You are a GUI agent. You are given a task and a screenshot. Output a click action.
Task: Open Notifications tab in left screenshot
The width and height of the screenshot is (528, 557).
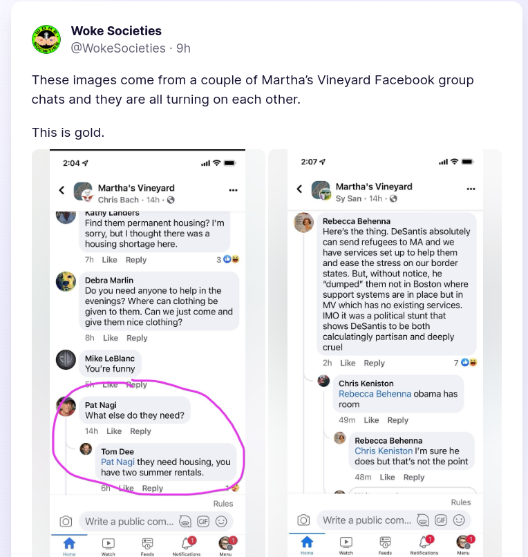tap(187, 545)
